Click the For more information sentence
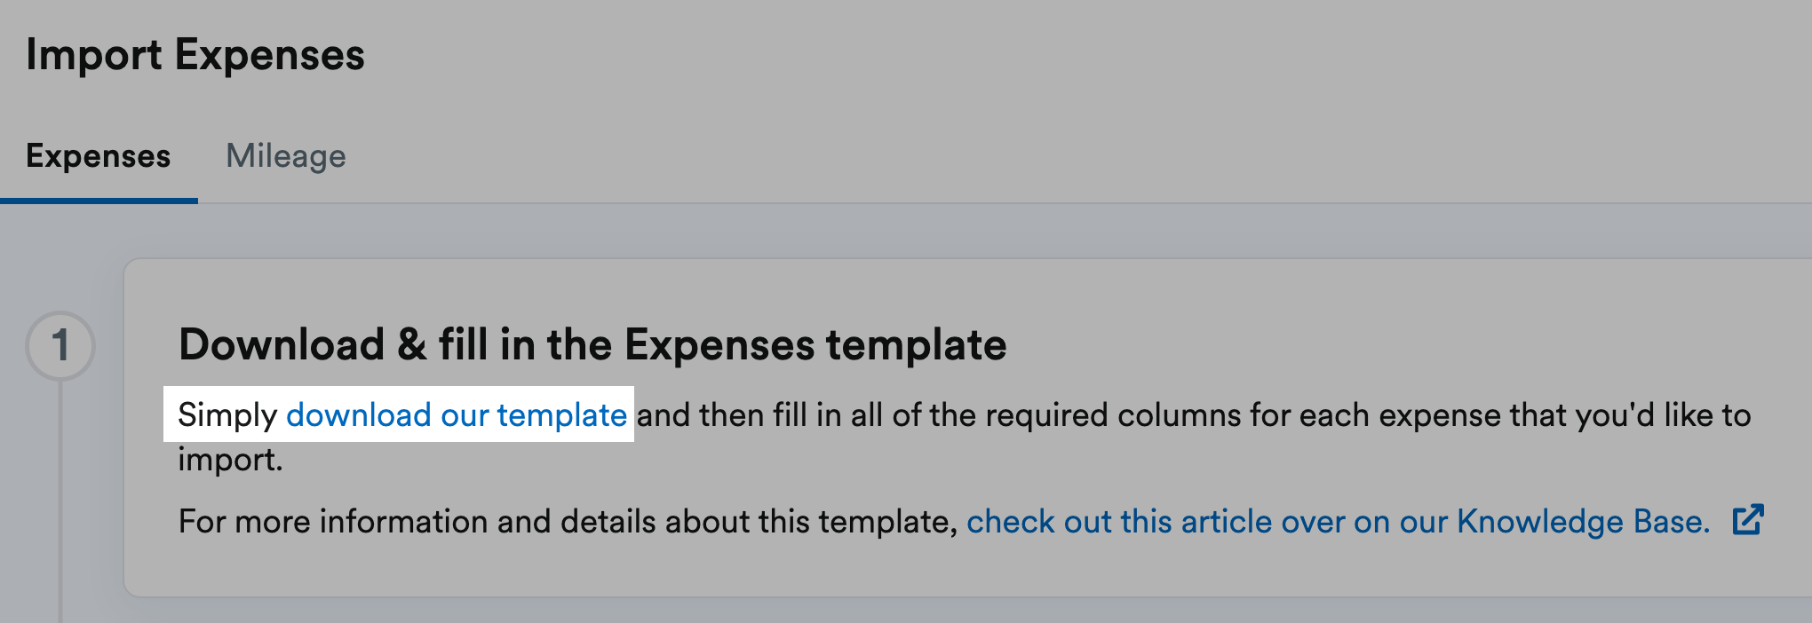Image resolution: width=1812 pixels, height=623 pixels. coord(568,522)
